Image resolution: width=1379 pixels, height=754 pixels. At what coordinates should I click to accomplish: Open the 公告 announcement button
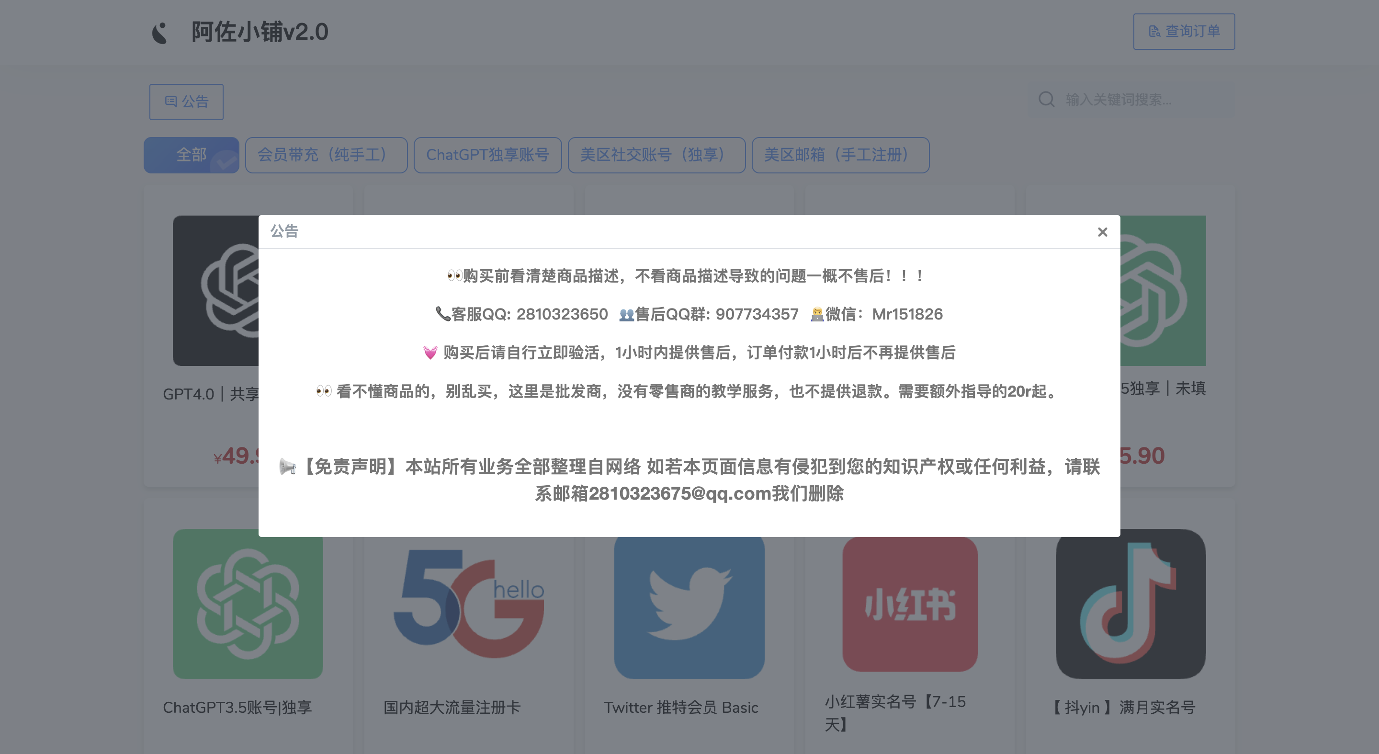186,102
